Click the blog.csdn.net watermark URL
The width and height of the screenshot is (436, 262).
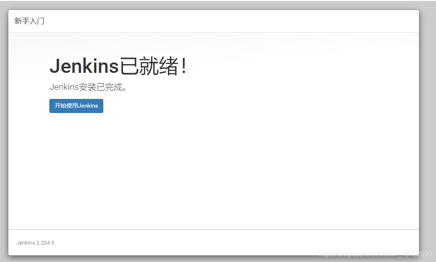375,254
